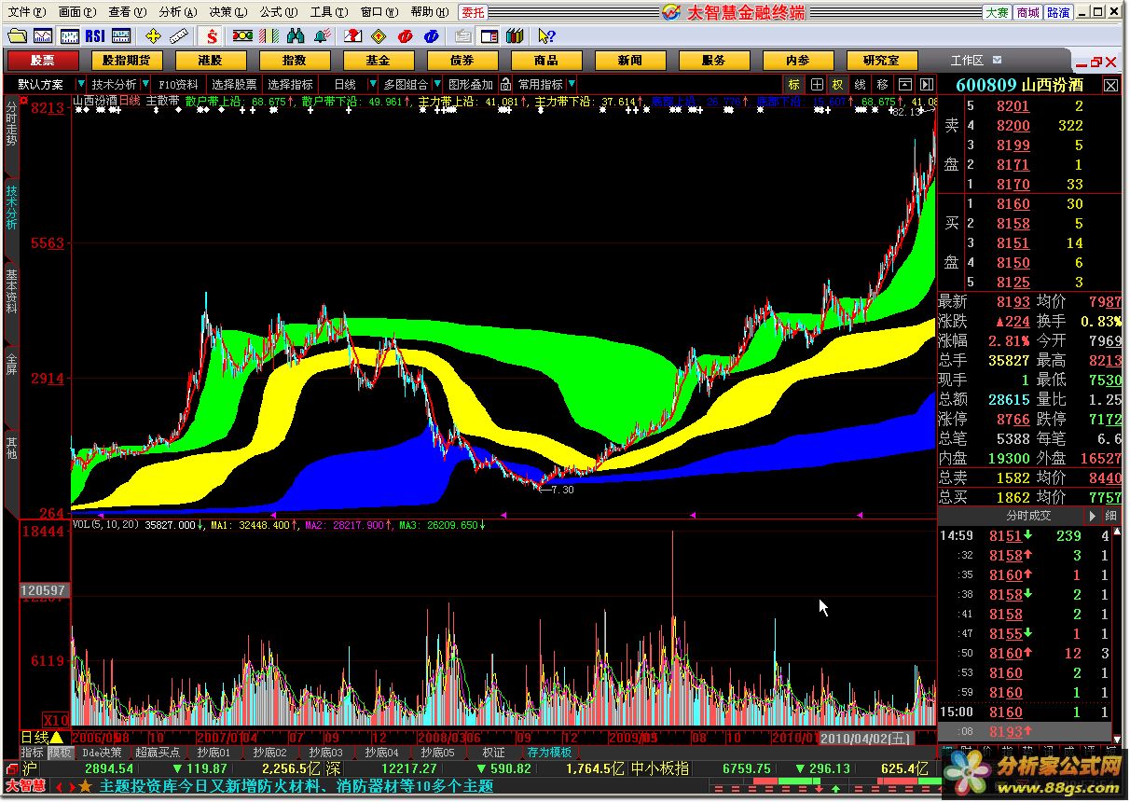The image size is (1130, 802).
Task: Click the alarm bell alert icon
Action: [x=322, y=36]
